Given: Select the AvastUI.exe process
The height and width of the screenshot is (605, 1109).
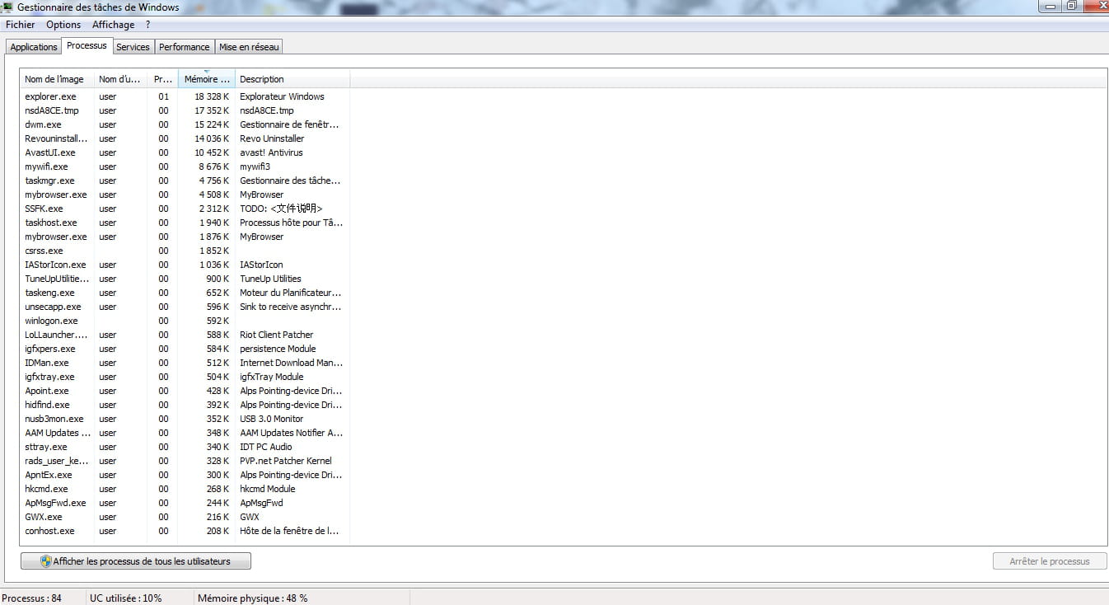Looking at the screenshot, I should (x=185, y=152).
